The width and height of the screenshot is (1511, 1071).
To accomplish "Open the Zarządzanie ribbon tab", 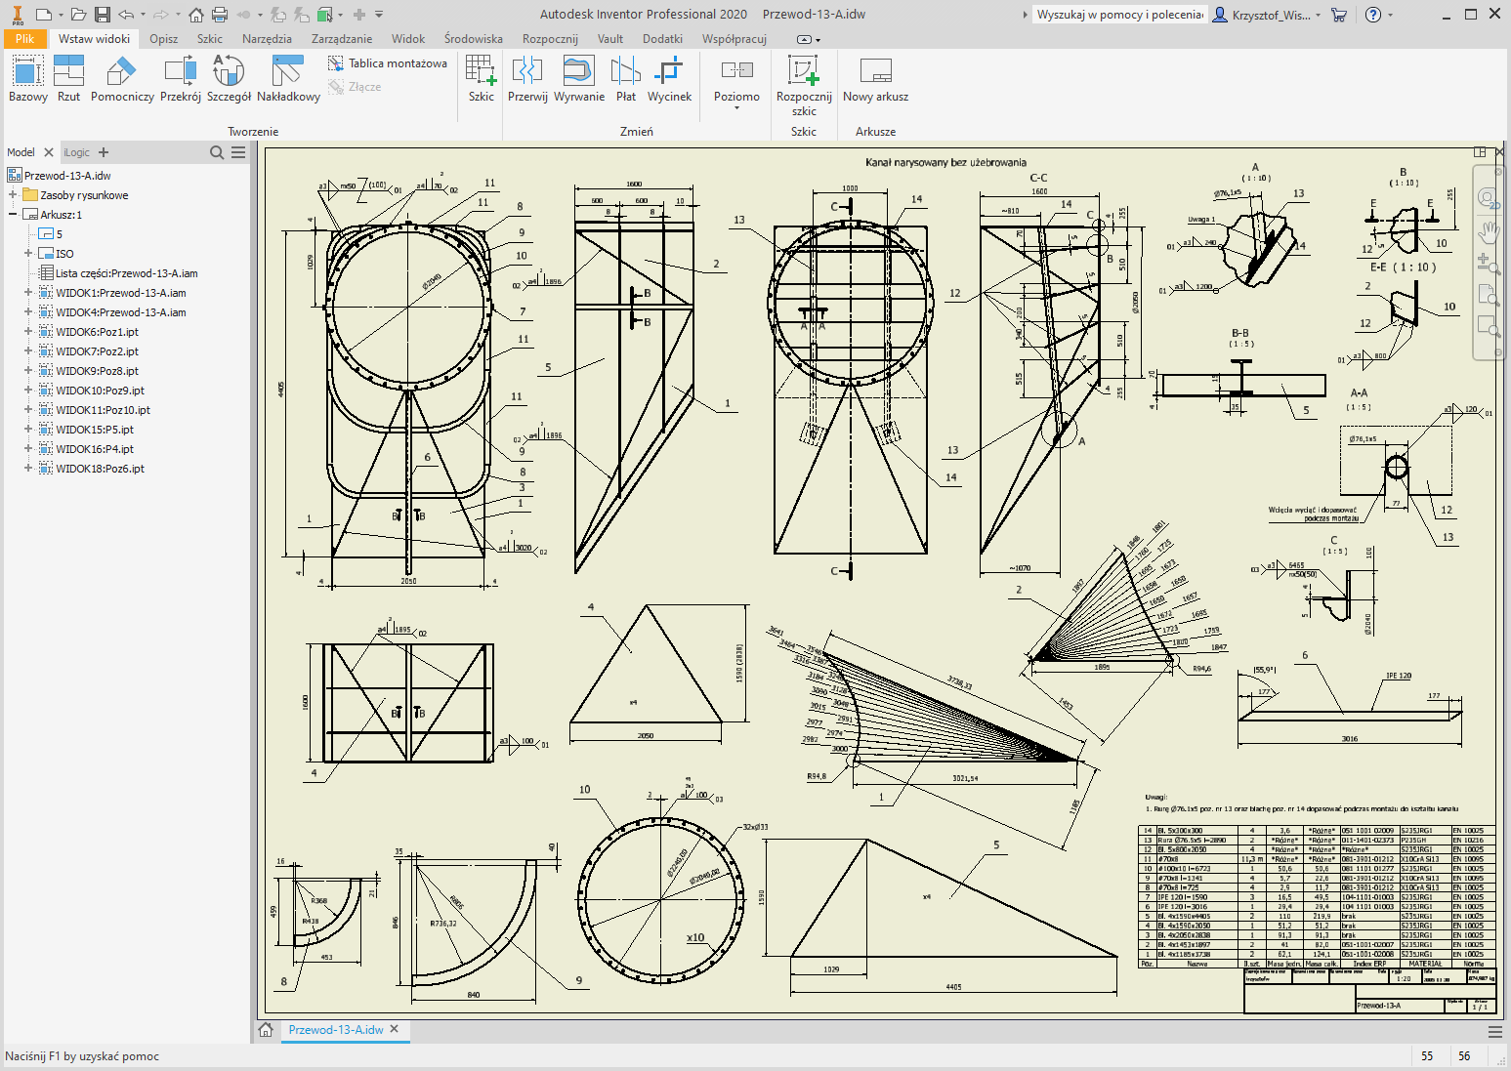I will [x=341, y=39].
